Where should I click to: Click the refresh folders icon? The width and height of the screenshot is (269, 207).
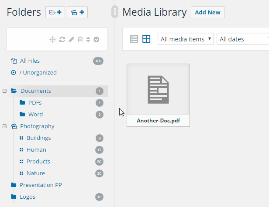pos(62,40)
